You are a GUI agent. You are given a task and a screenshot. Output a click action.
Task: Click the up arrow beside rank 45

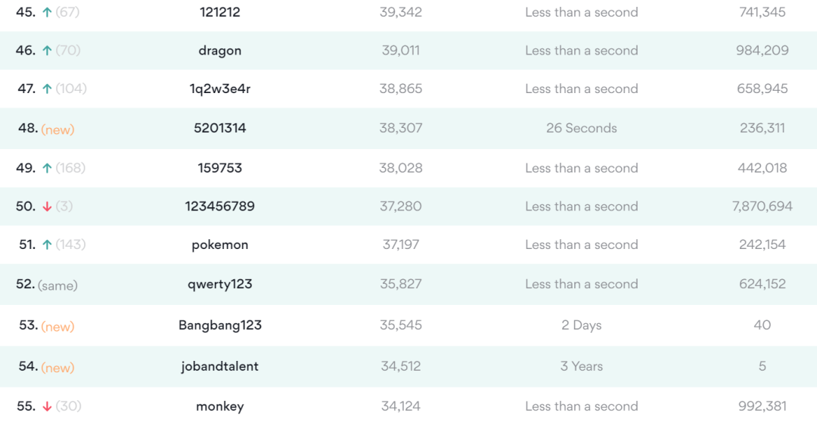(47, 12)
